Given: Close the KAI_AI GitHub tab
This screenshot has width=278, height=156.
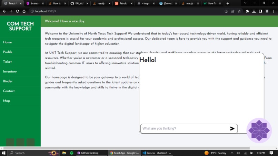Looking at the screenshot, I should (x=87, y=3).
